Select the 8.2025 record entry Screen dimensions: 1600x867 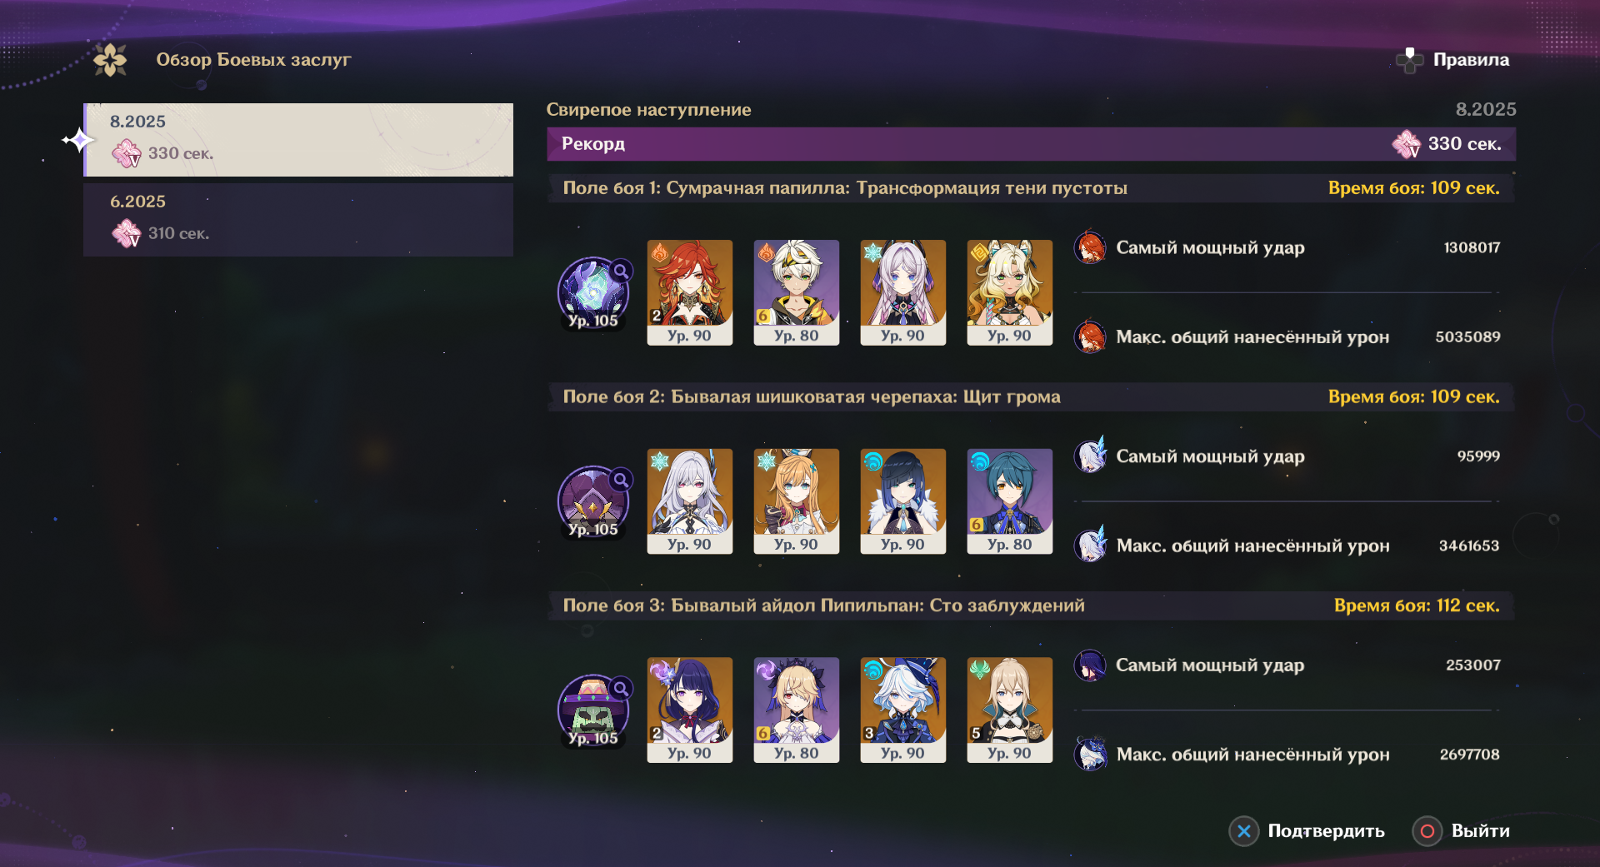[x=298, y=139]
